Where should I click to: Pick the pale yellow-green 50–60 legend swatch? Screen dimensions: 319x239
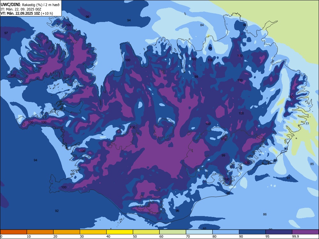click(x=146, y=232)
